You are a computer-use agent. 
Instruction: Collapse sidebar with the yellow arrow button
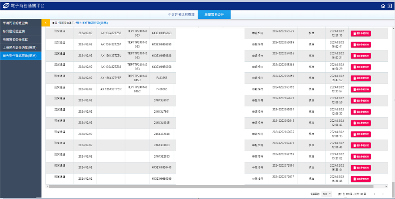(46, 23)
